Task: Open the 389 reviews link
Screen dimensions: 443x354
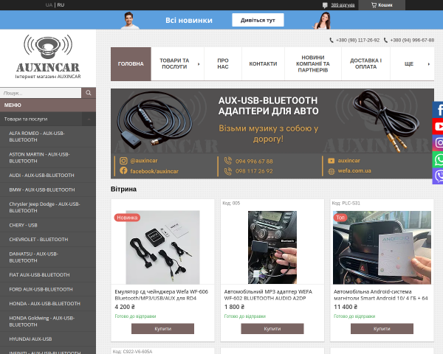Action: click(343, 5)
